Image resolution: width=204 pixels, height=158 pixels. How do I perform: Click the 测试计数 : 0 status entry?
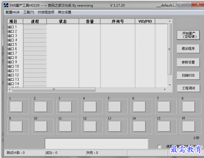pos(24,153)
